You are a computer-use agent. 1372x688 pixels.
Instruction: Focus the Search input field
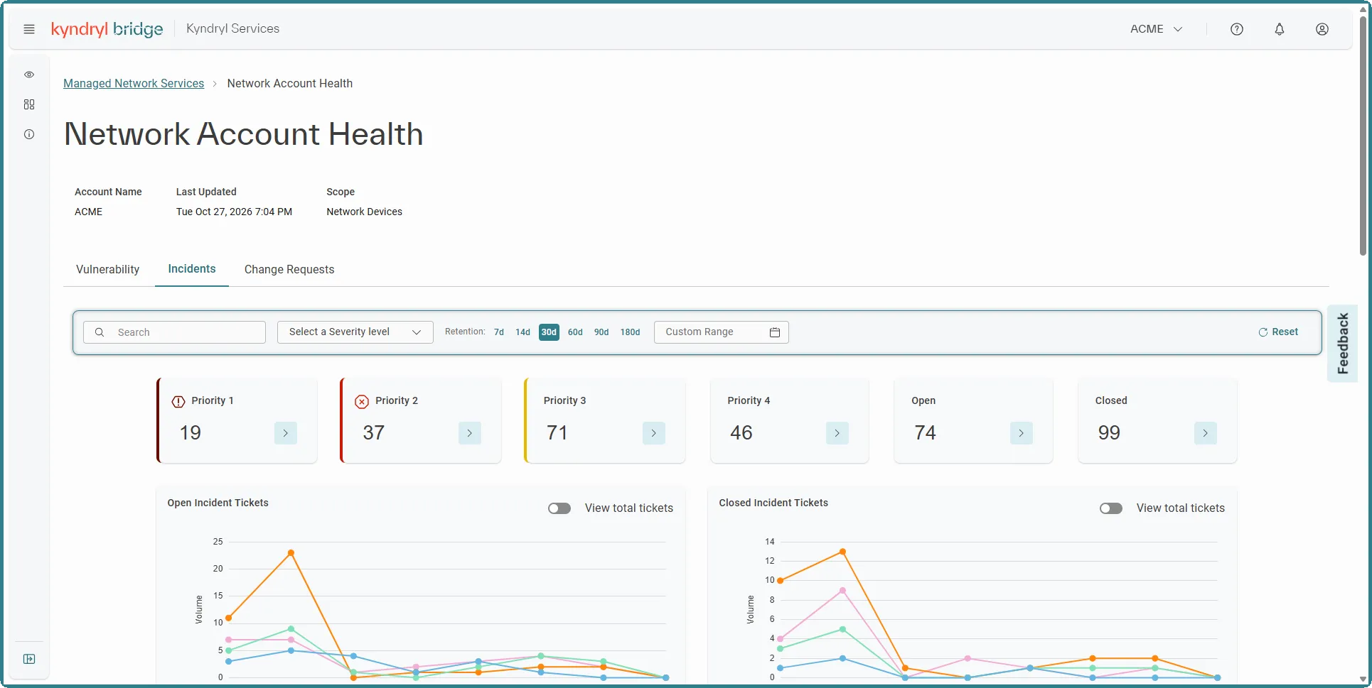[174, 332]
